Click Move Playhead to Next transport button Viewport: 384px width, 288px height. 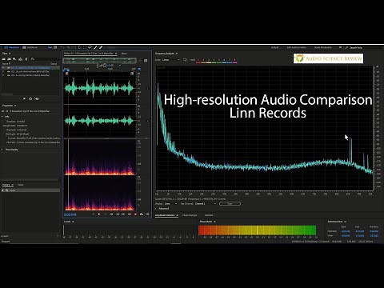click(x=130, y=214)
